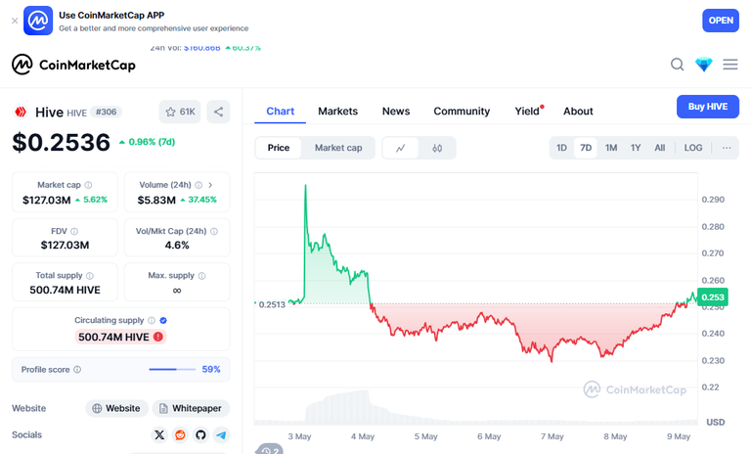Viewport: 751px width, 454px height.
Task: Switch to line chart view
Action: pyautogui.click(x=400, y=148)
